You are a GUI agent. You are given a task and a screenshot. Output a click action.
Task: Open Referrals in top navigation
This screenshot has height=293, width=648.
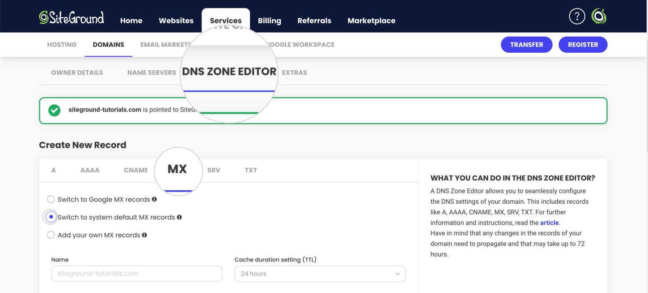[x=314, y=20]
